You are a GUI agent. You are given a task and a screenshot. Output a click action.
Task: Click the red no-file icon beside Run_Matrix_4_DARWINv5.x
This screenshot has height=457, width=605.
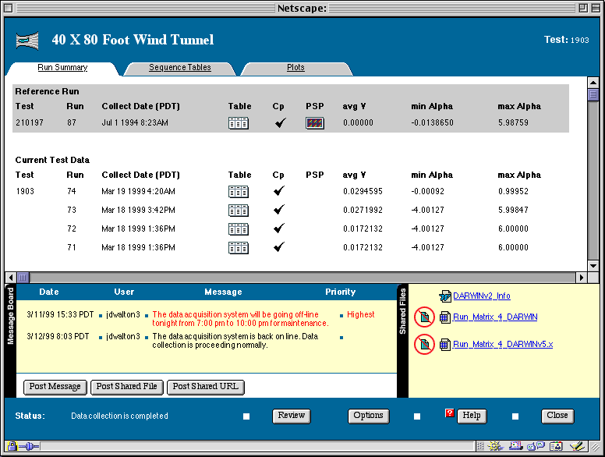[x=424, y=344]
